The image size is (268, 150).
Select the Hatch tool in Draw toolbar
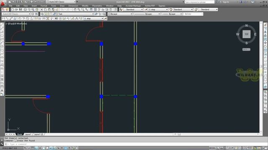2,76
